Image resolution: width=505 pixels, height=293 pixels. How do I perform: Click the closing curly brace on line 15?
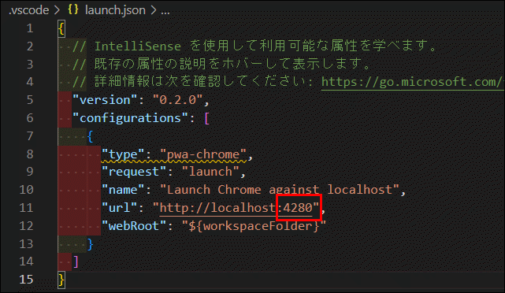click(61, 280)
